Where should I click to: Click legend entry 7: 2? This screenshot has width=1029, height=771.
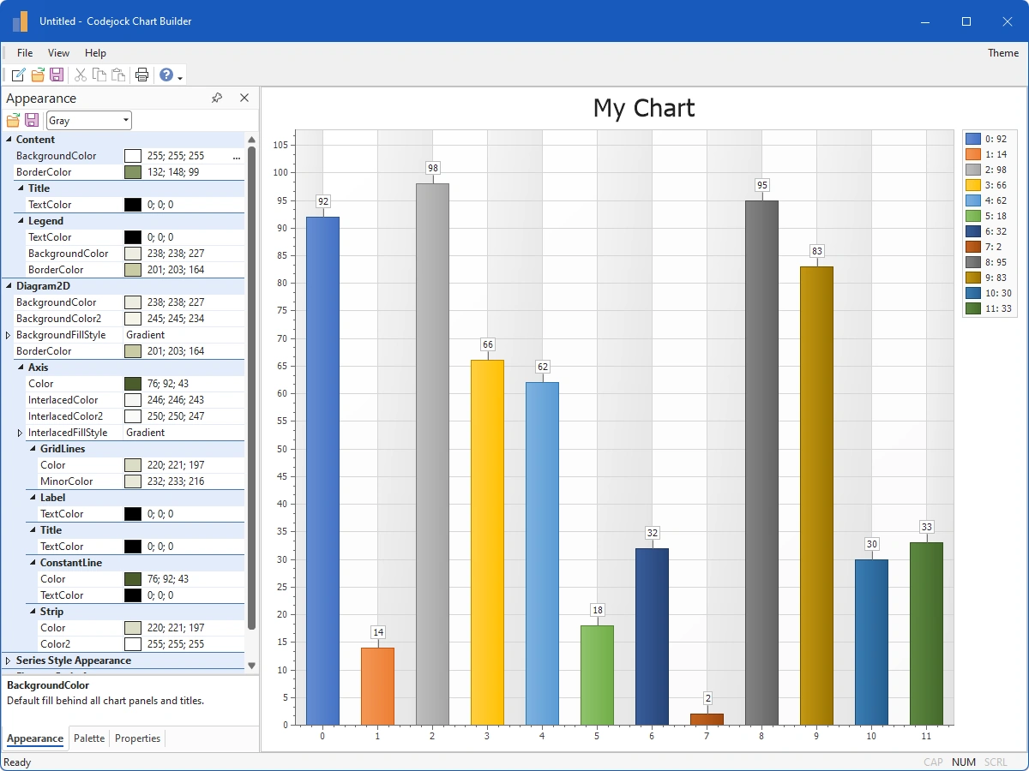click(x=984, y=247)
